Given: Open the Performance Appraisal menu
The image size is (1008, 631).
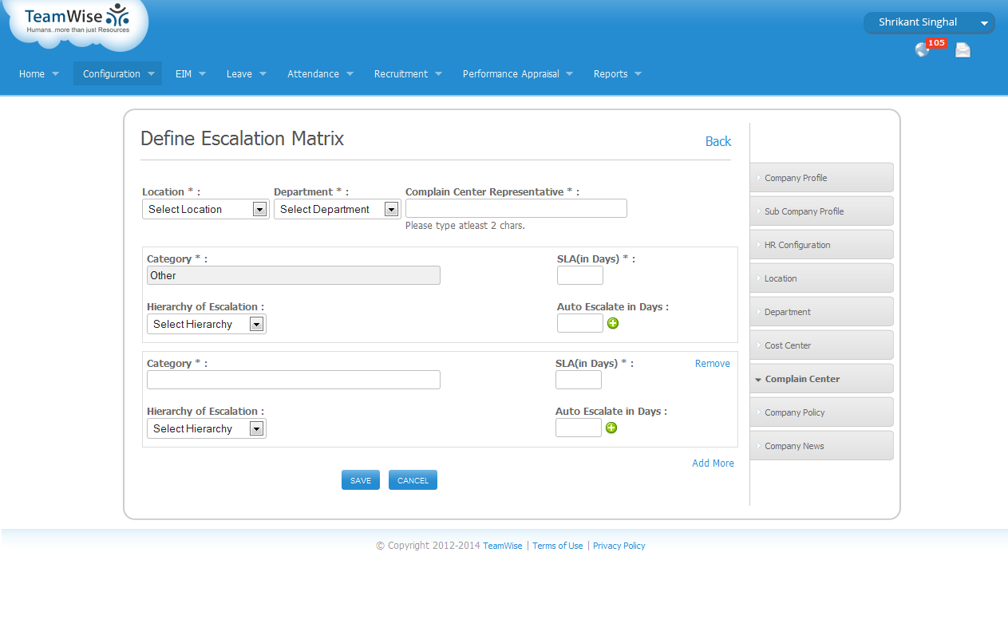Looking at the screenshot, I should 517,73.
